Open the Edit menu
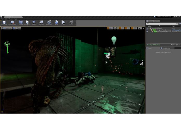 coord(5,19)
